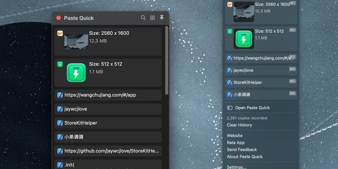Click 2,261 copies recorded text
The width and height of the screenshot is (338, 169).
[x=248, y=118]
